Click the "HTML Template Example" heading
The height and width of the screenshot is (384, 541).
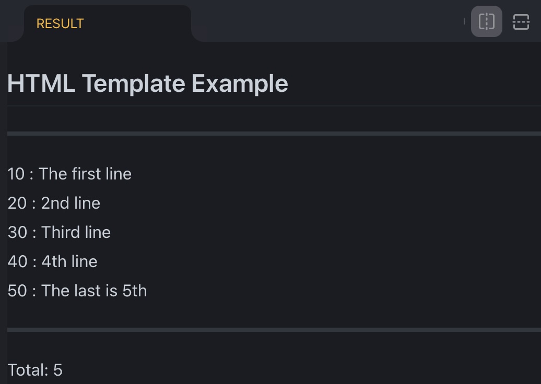148,83
